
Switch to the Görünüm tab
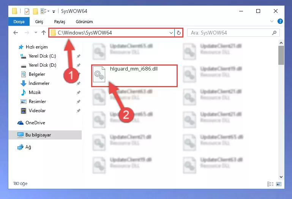pos(84,22)
